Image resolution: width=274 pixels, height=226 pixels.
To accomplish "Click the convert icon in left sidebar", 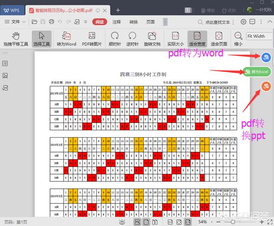I will click(x=5, y=88).
